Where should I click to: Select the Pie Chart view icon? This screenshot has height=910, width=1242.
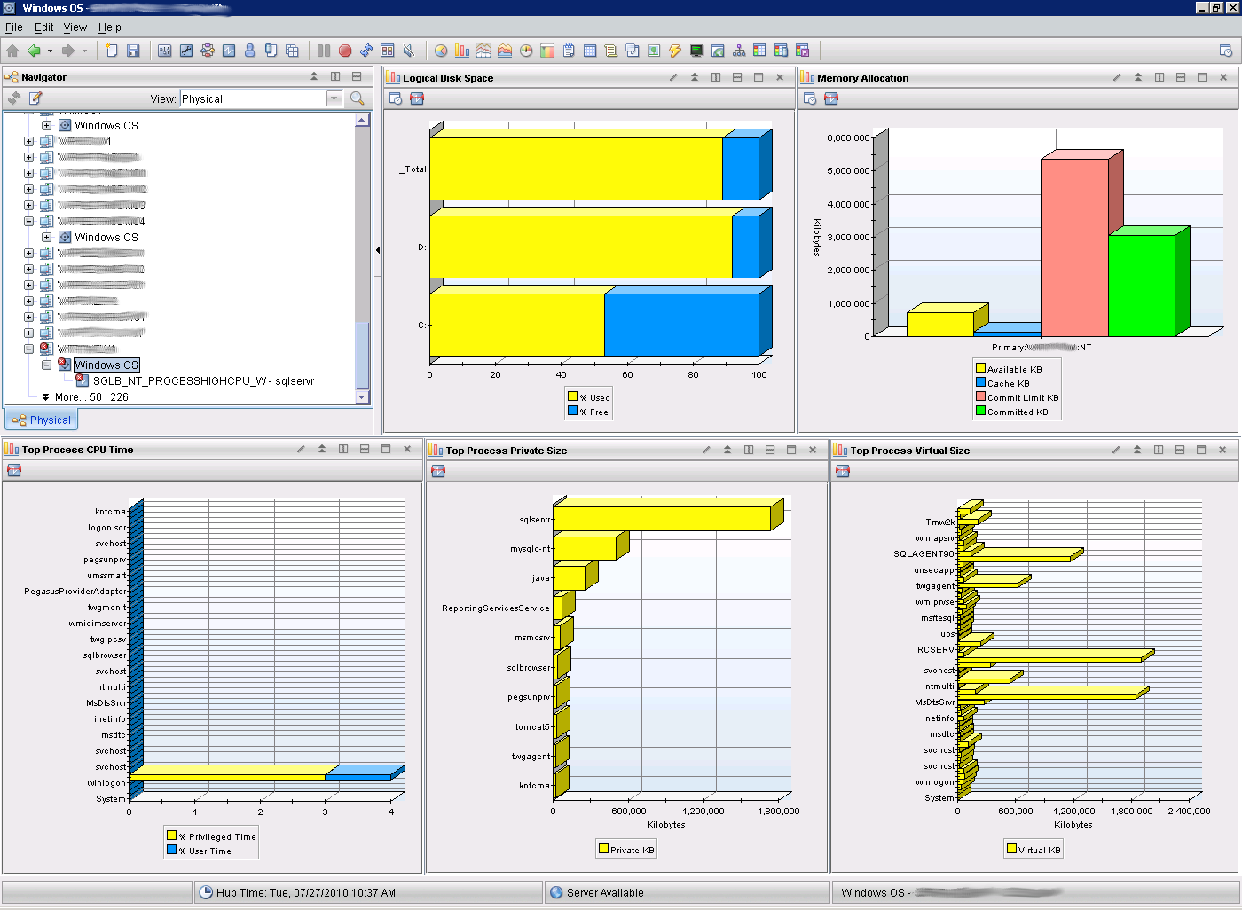click(441, 51)
